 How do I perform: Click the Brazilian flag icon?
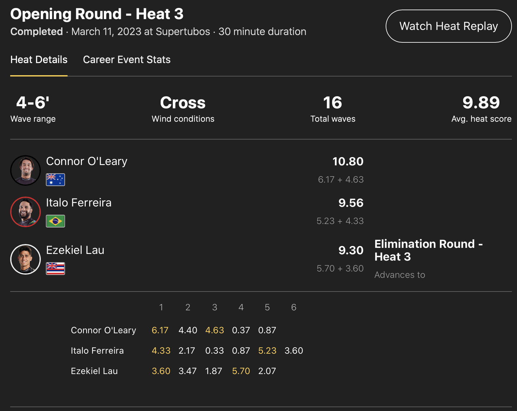(x=55, y=221)
